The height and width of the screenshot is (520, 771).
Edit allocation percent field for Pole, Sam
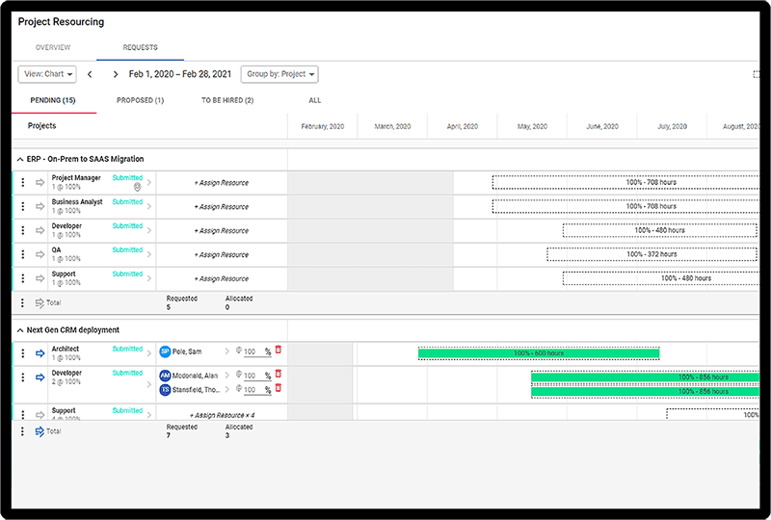pos(257,351)
